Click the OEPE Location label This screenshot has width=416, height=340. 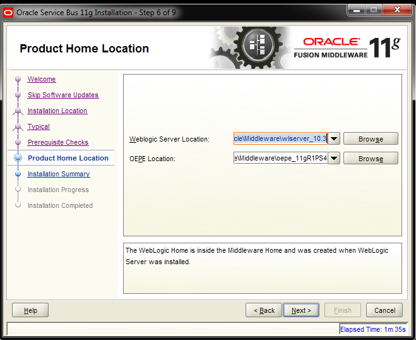click(152, 159)
